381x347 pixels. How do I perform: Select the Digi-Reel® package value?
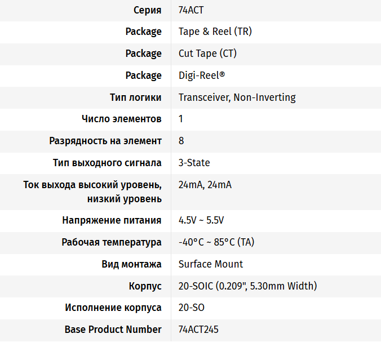click(202, 75)
